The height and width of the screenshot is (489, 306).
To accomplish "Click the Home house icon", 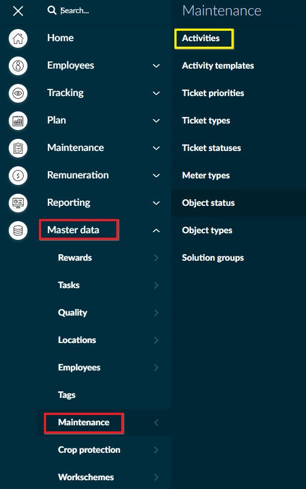I will 18,38.
